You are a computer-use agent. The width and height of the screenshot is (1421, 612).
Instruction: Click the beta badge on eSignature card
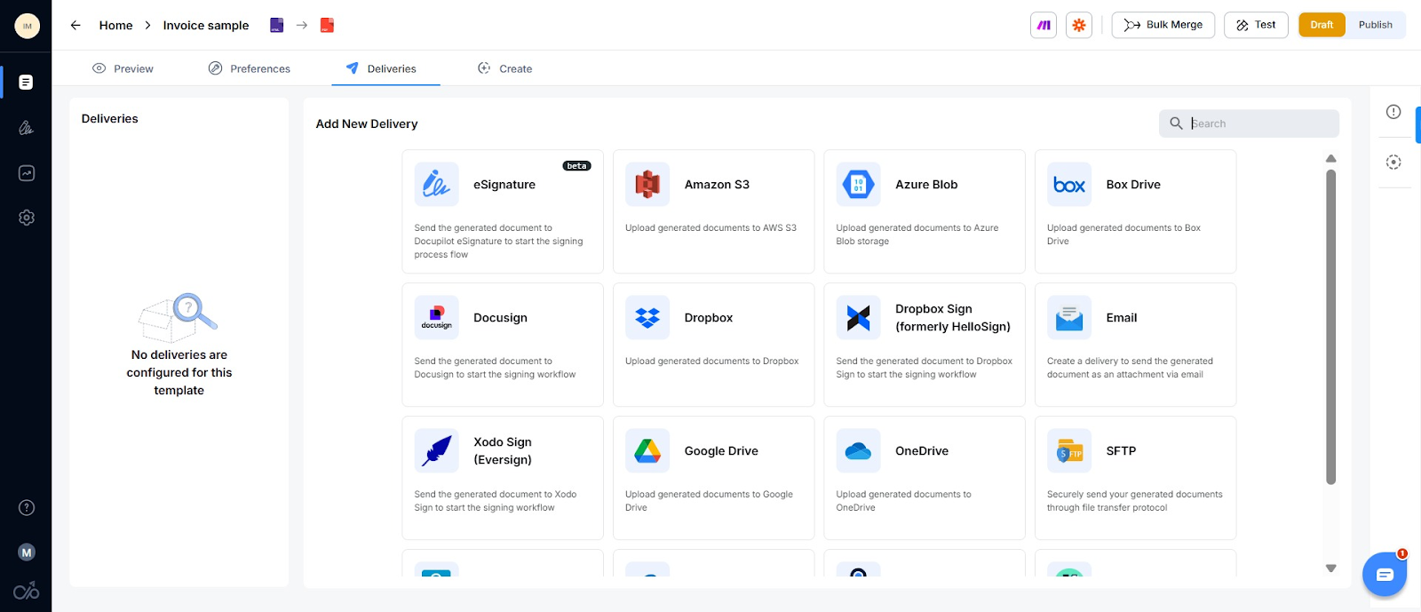577,166
